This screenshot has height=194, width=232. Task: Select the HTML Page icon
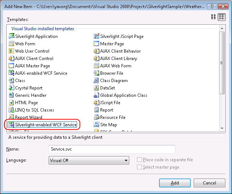(x=11, y=103)
